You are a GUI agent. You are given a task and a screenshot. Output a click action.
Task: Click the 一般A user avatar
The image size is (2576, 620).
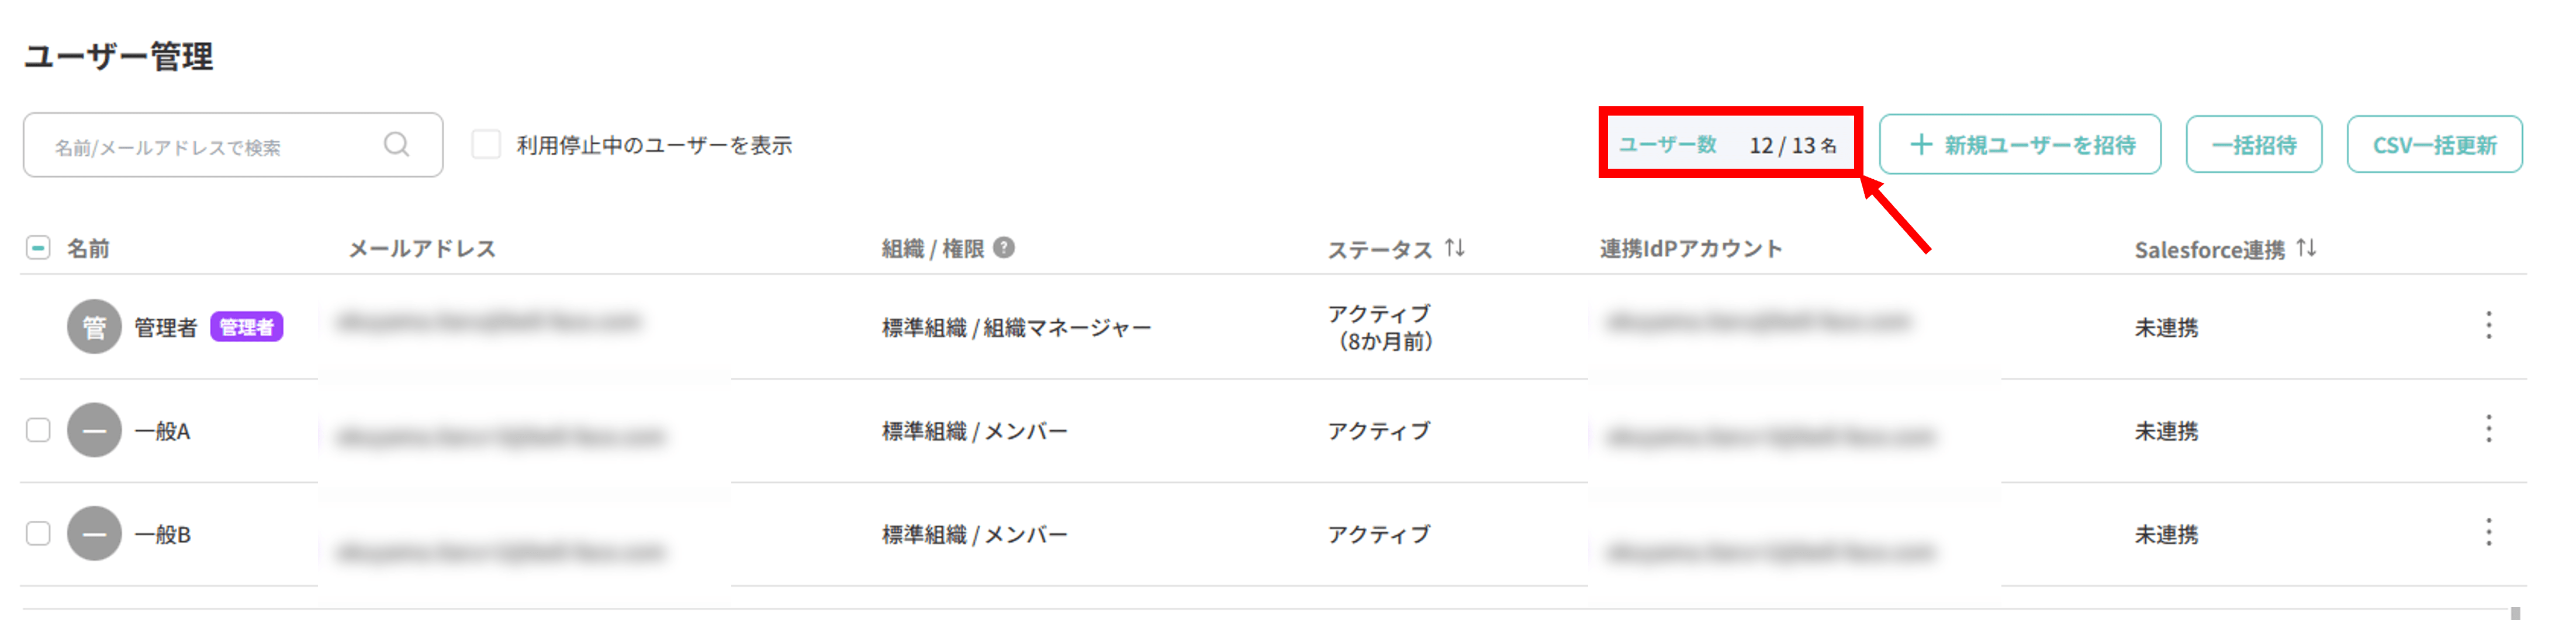94,430
